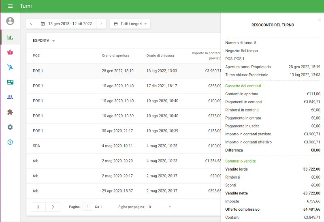This screenshot has height=222, width=324.
Task: Open the hamburger navigation menu
Action: tap(10, 6)
